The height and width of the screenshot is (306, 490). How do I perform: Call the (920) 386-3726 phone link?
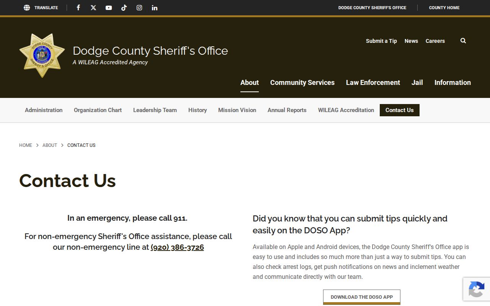[177, 247]
